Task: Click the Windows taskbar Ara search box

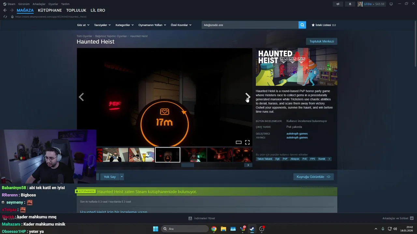Action: [185, 229]
